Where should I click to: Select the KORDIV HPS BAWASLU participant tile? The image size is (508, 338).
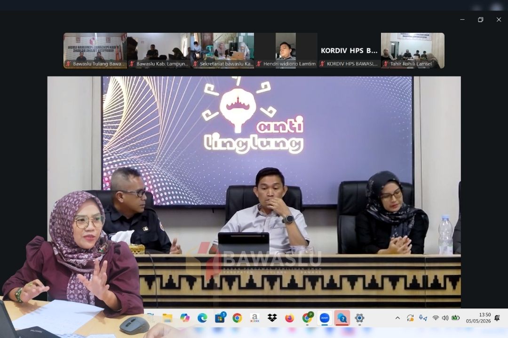click(349, 50)
